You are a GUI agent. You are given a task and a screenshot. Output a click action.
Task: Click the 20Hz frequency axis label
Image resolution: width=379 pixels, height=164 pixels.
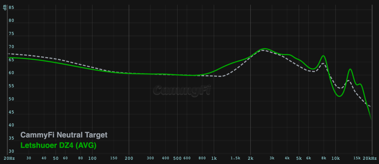click(x=9, y=158)
